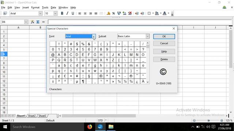Viewport: 234px width, 131px height.
Task: Open the Format menu
Action: pyautogui.click(x=35, y=7)
